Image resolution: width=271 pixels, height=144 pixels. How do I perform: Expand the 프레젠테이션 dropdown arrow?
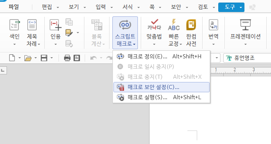[x=246, y=44]
